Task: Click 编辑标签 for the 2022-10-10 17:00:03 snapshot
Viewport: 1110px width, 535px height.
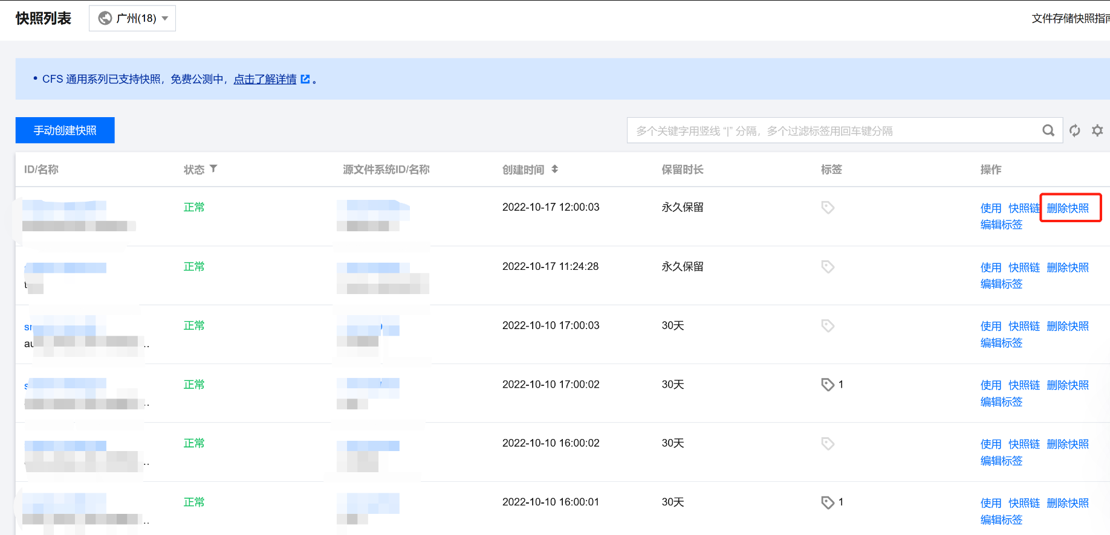Action: 1001,343
